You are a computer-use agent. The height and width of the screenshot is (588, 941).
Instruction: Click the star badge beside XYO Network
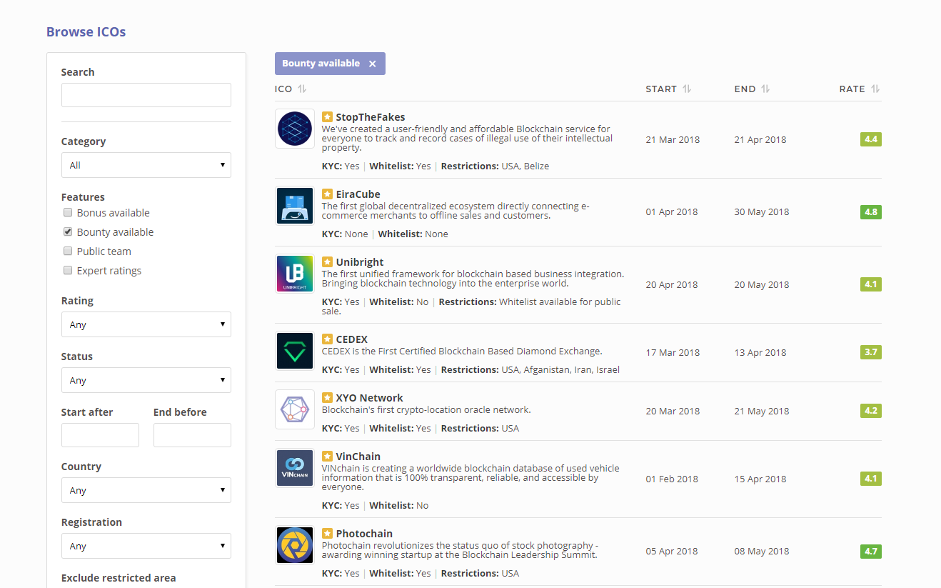pyautogui.click(x=327, y=398)
